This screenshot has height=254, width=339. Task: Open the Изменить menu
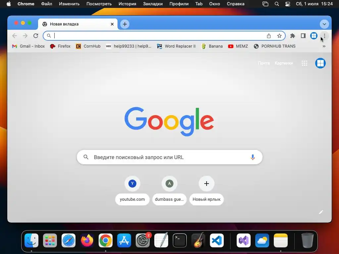click(69, 4)
